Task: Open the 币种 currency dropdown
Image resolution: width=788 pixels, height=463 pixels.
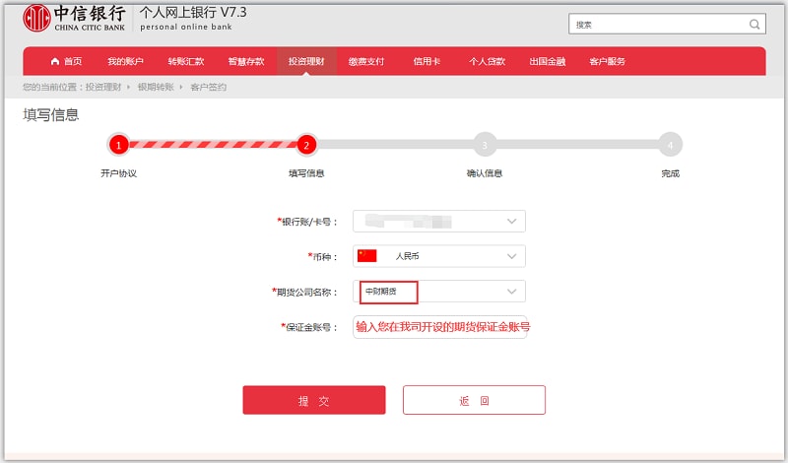Action: pyautogui.click(x=511, y=256)
